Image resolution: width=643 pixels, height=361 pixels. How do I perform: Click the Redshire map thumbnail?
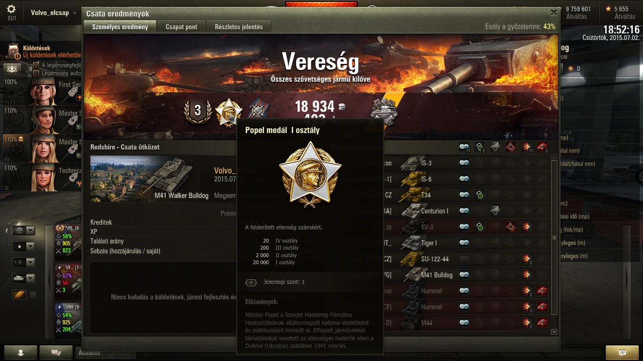(x=150, y=179)
